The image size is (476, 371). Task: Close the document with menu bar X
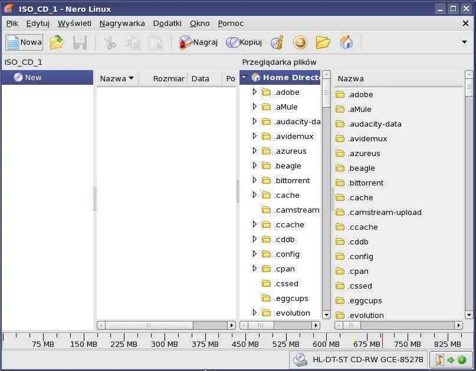pyautogui.click(x=465, y=24)
